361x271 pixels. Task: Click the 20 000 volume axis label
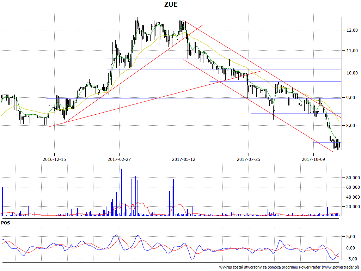[x=353, y=207]
